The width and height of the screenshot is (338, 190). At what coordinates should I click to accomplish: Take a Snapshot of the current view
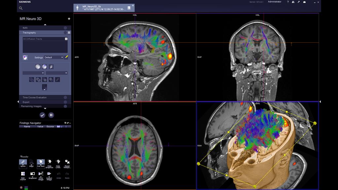(x=32, y=174)
